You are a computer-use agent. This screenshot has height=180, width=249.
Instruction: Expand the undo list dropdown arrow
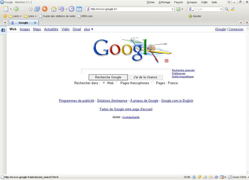point(67,9)
